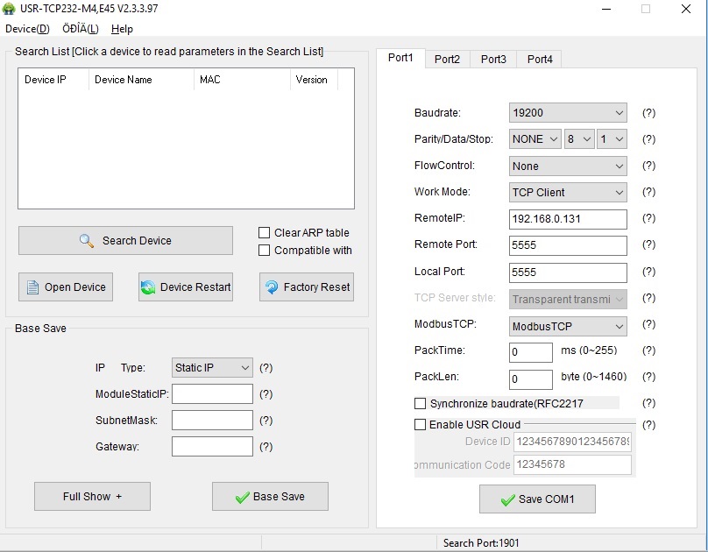Click the ModuleStaticIP (?) help mark
Screen dimensions: 708x552
266,394
